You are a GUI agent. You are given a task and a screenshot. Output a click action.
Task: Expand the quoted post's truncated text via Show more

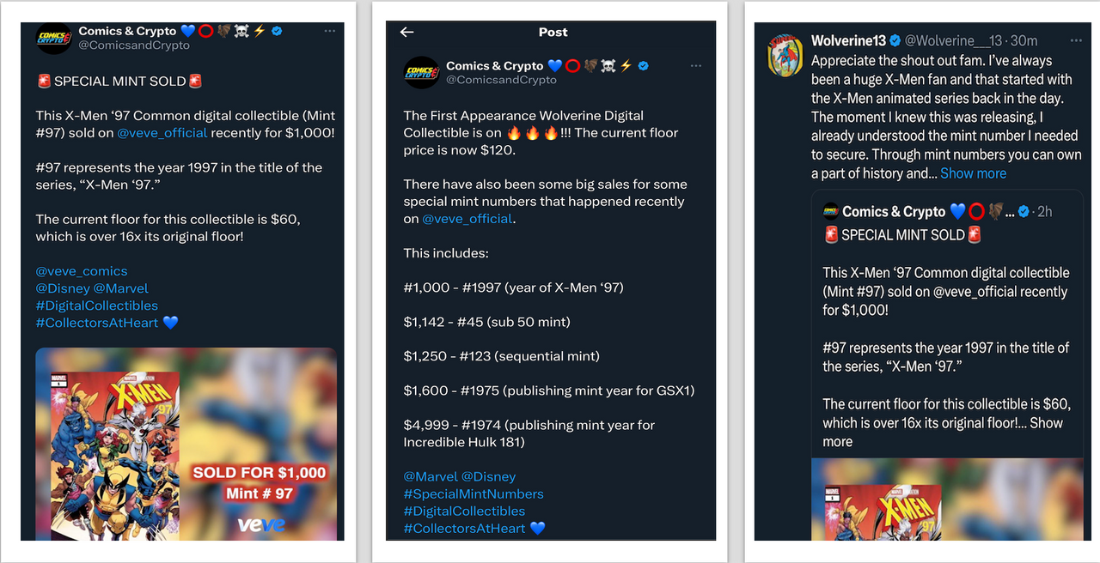coord(943,433)
